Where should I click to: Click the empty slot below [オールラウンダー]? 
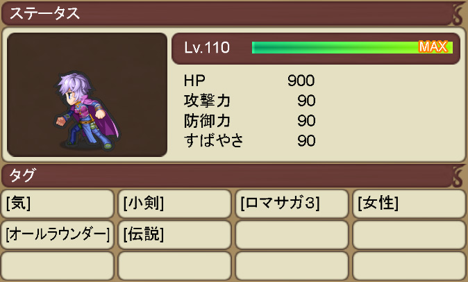click(58, 265)
